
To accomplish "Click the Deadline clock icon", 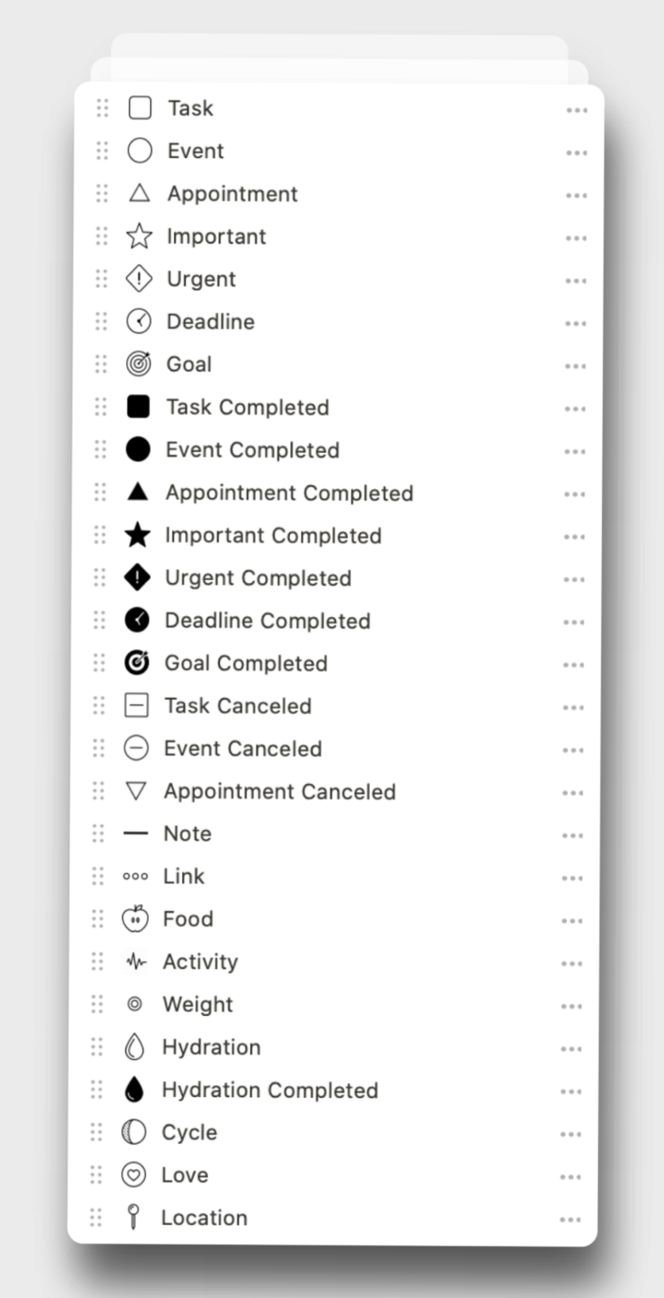I will click(x=137, y=322).
